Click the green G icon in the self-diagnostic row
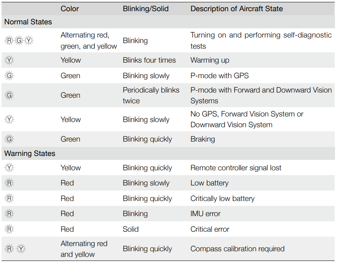337x262 pixels. pos(19,41)
